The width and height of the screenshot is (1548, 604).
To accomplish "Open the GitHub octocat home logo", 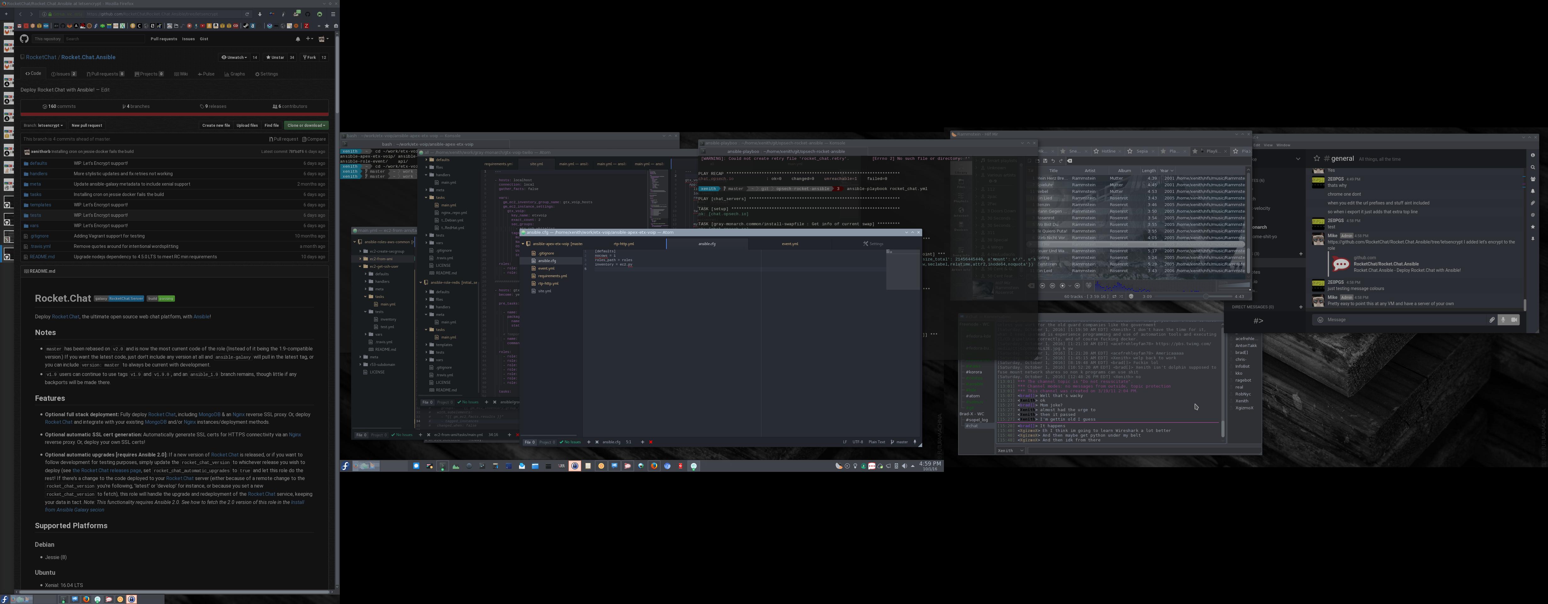I will pos(24,39).
